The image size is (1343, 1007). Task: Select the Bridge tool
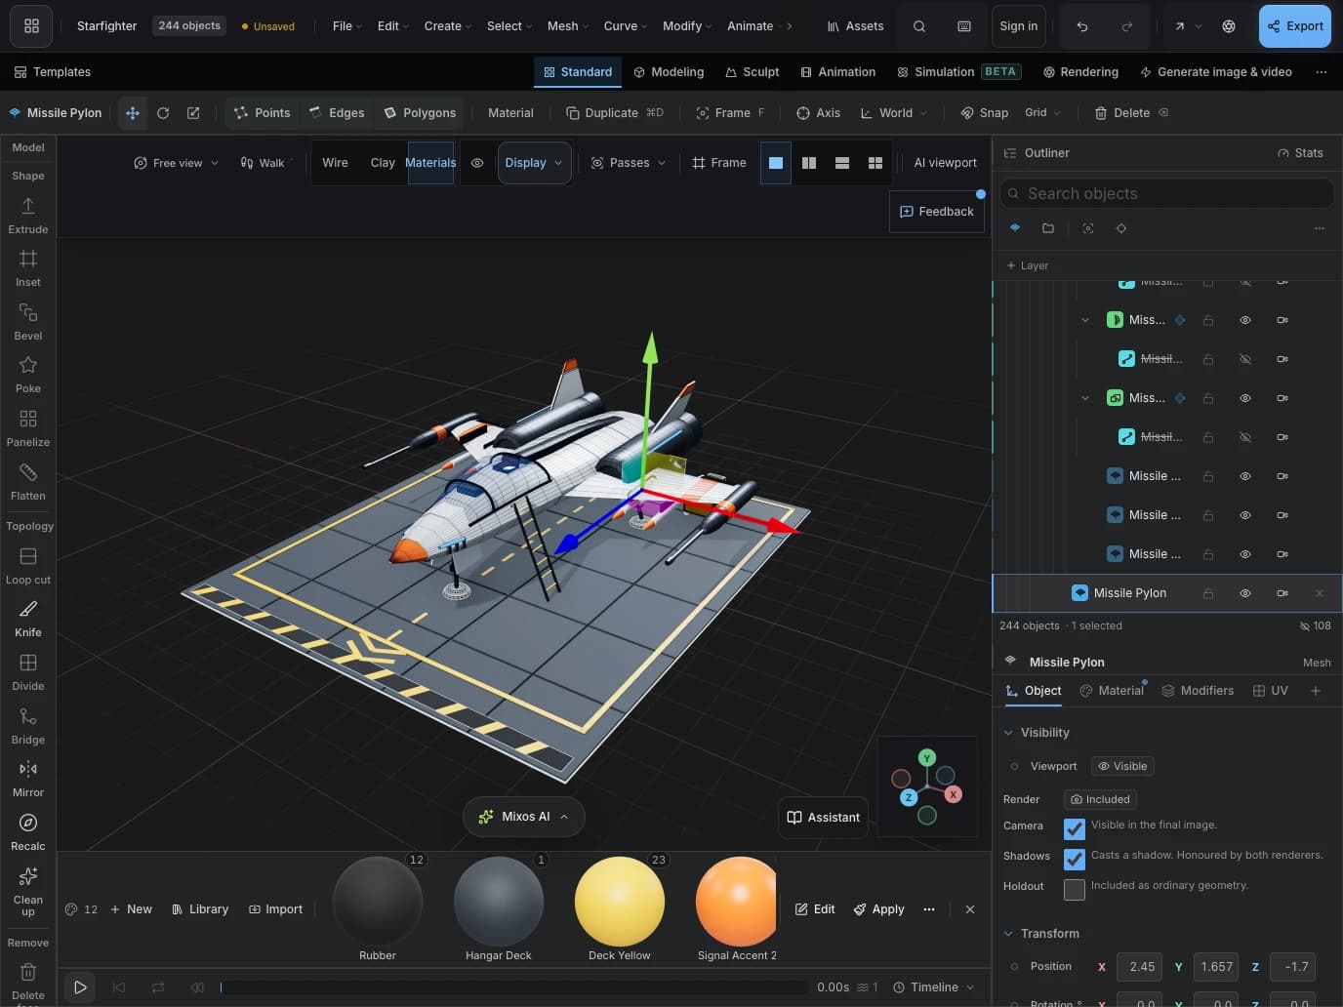pos(28,726)
